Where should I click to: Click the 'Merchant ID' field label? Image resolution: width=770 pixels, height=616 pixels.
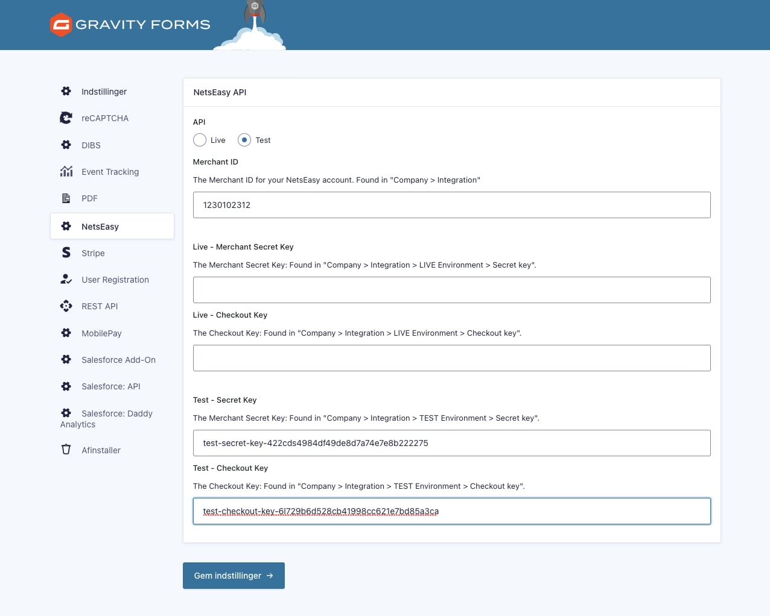click(215, 162)
